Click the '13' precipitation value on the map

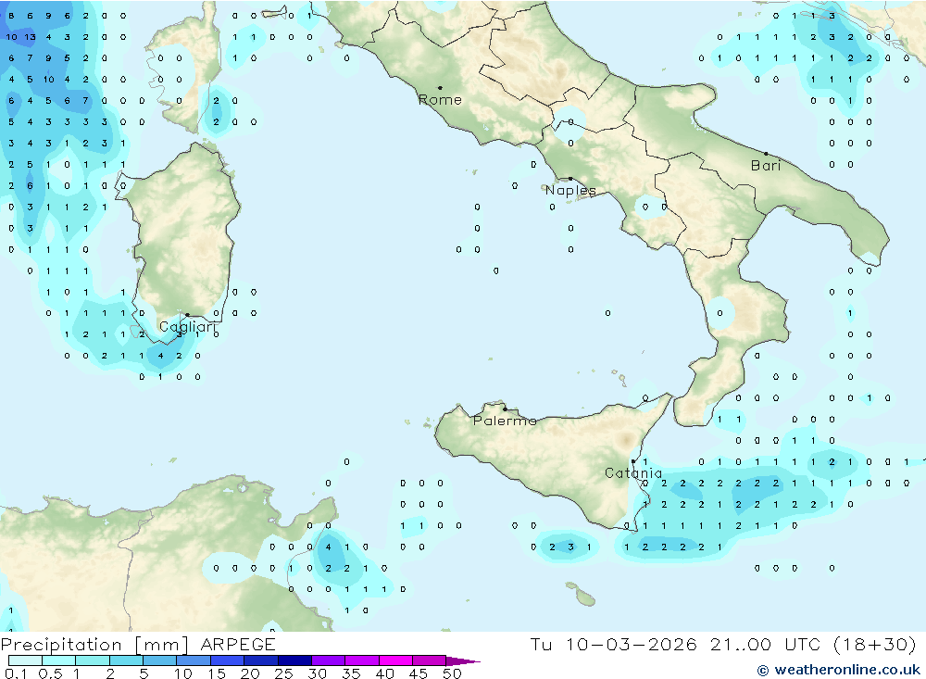point(30,37)
